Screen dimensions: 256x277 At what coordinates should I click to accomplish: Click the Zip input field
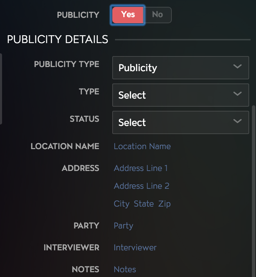(x=164, y=204)
